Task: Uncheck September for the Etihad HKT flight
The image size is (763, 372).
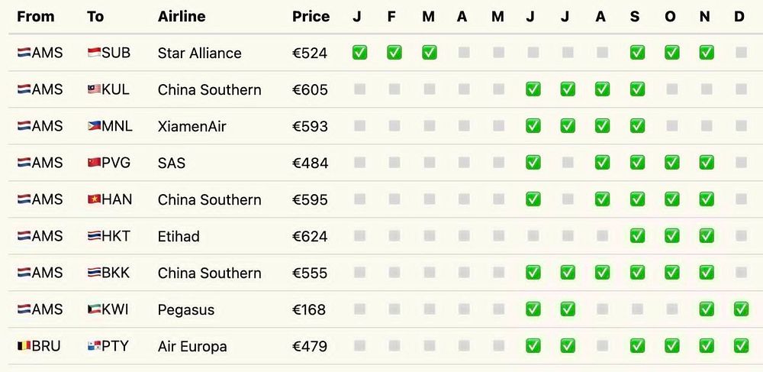Action: 636,236
